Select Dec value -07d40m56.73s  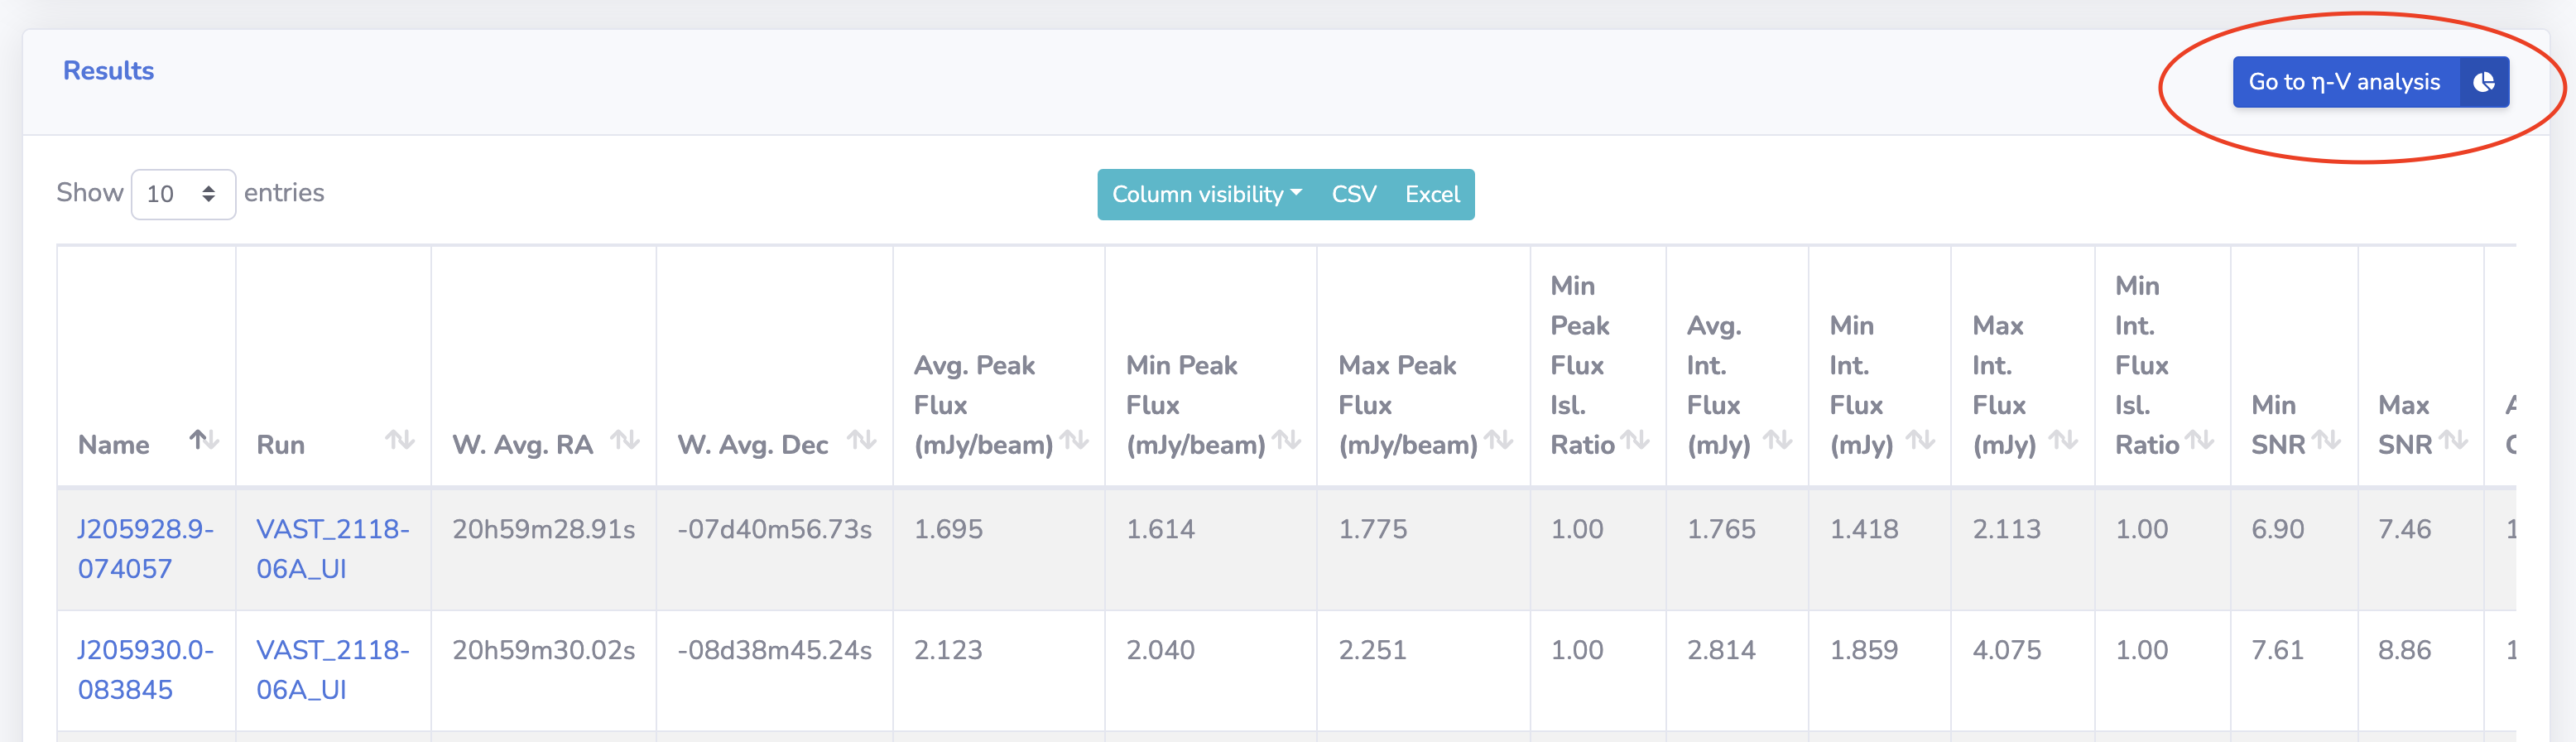tap(774, 529)
